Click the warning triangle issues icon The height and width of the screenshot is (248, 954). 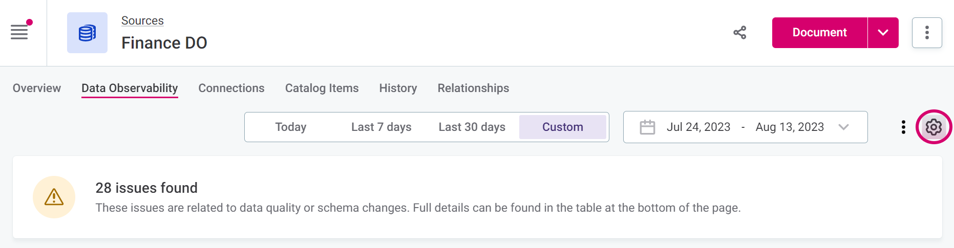[x=54, y=197]
